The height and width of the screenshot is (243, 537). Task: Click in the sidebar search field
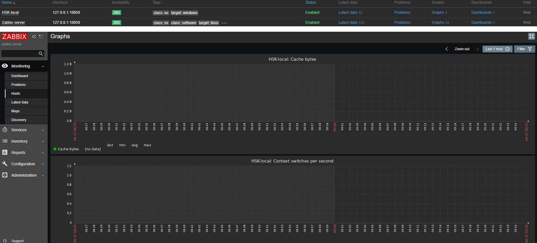[x=23, y=54]
